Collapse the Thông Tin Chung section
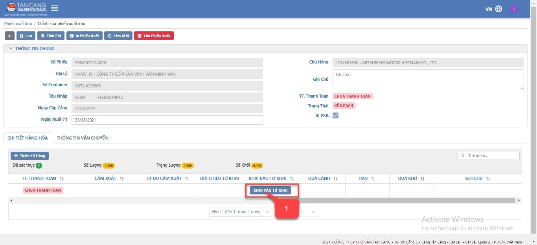 coord(11,49)
